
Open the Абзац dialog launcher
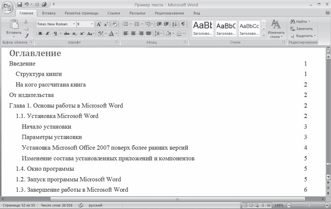[x=185, y=42]
